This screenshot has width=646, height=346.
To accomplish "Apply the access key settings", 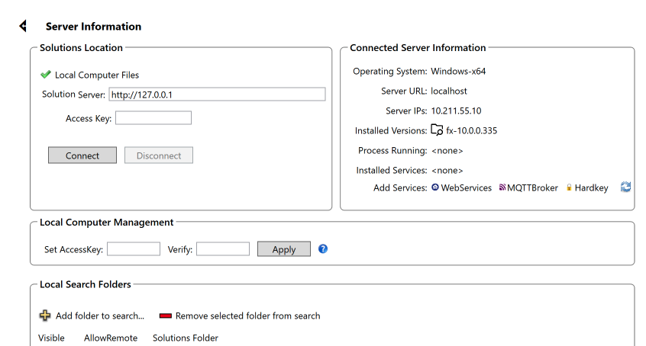I will pos(284,249).
